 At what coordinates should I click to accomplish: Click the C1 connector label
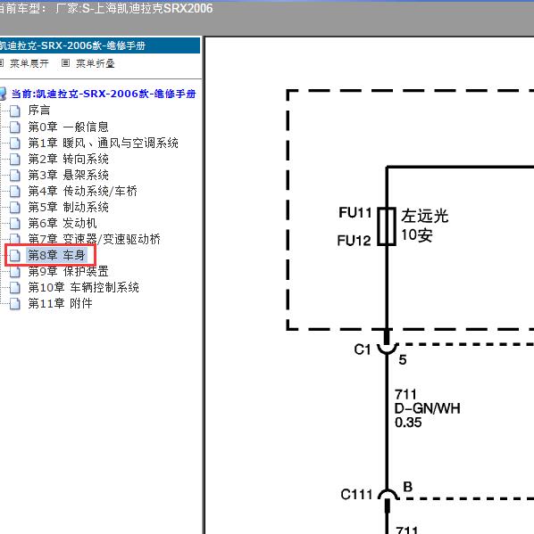tap(362, 349)
